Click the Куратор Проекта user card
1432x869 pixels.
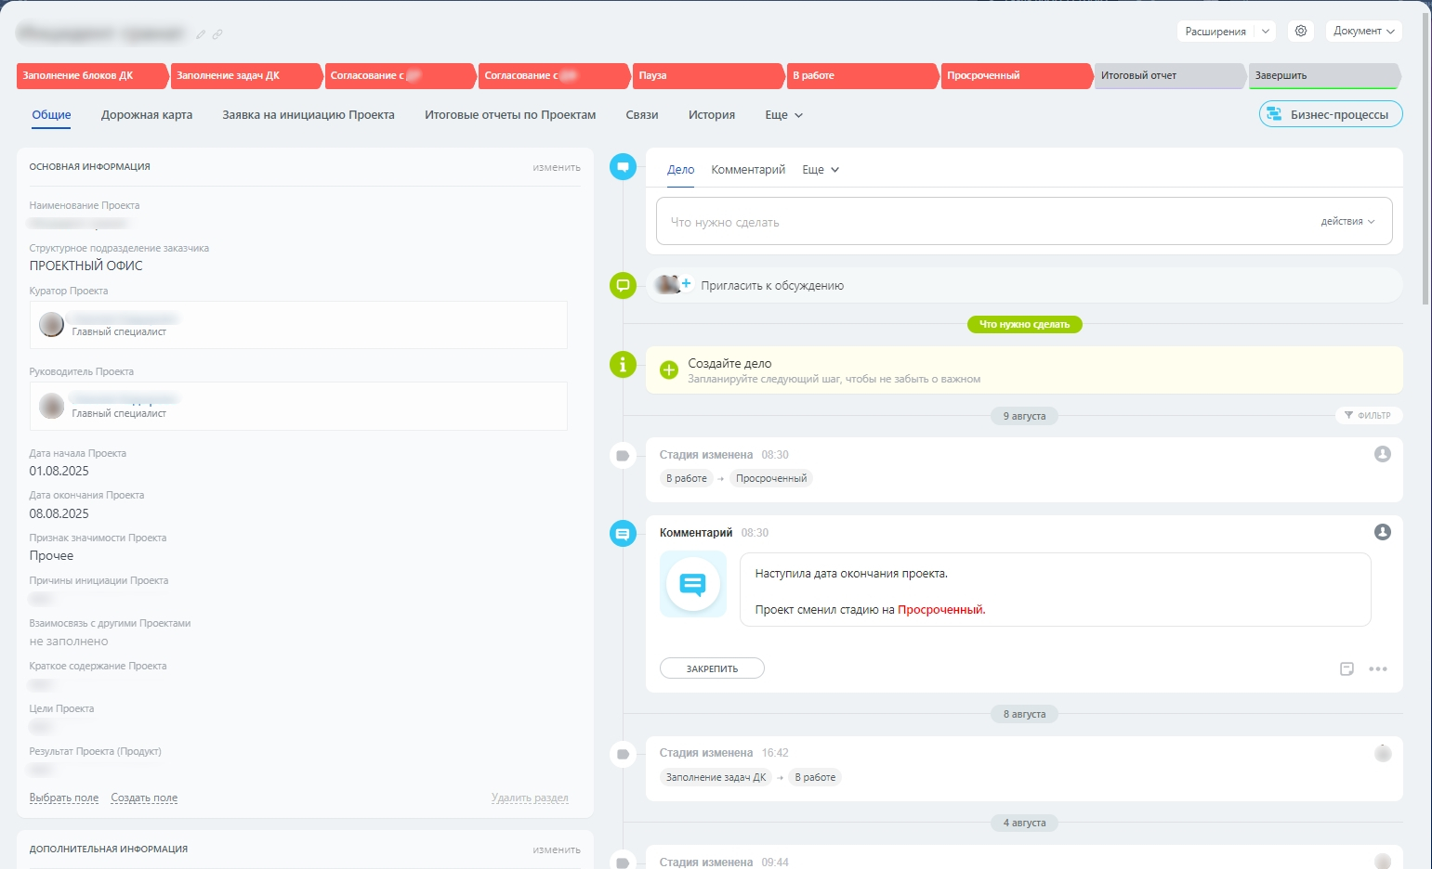coord(298,325)
